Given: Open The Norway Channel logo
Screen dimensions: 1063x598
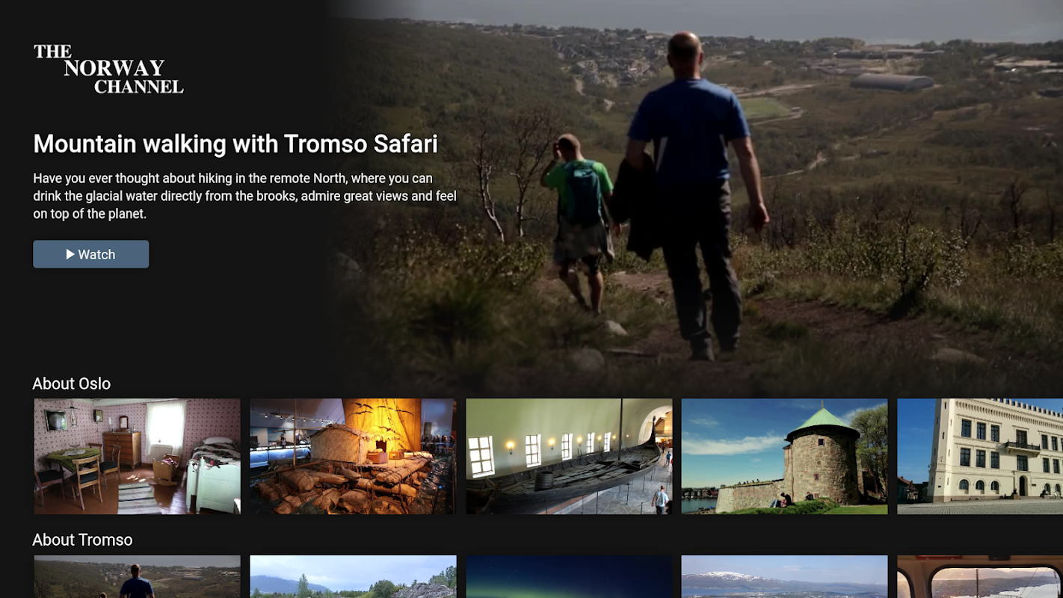Looking at the screenshot, I should click(x=108, y=69).
